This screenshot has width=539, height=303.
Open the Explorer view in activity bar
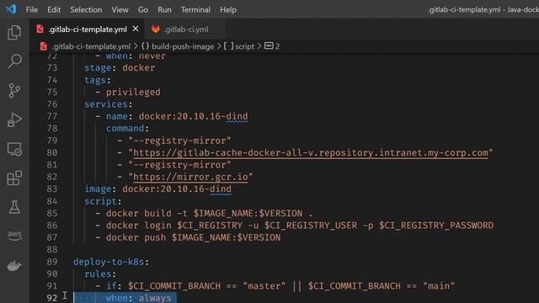pyautogui.click(x=14, y=32)
